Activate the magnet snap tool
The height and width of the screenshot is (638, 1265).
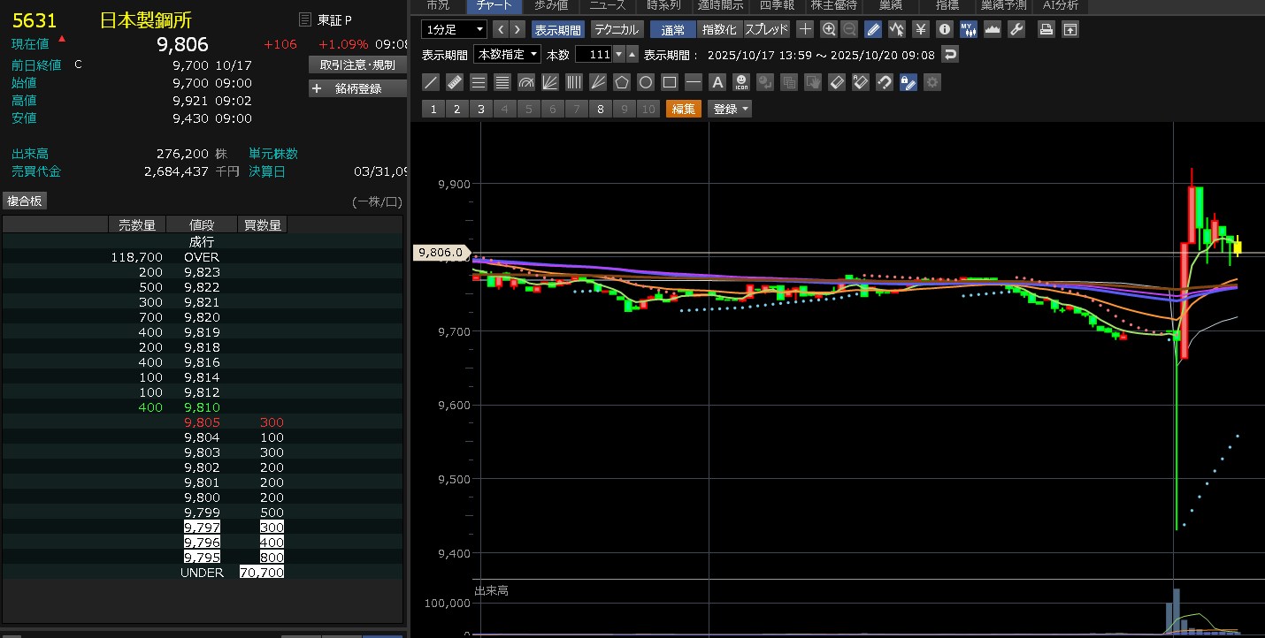[x=884, y=82]
